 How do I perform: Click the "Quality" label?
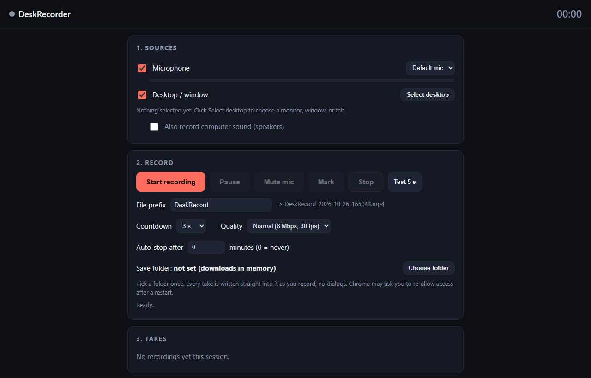(231, 226)
